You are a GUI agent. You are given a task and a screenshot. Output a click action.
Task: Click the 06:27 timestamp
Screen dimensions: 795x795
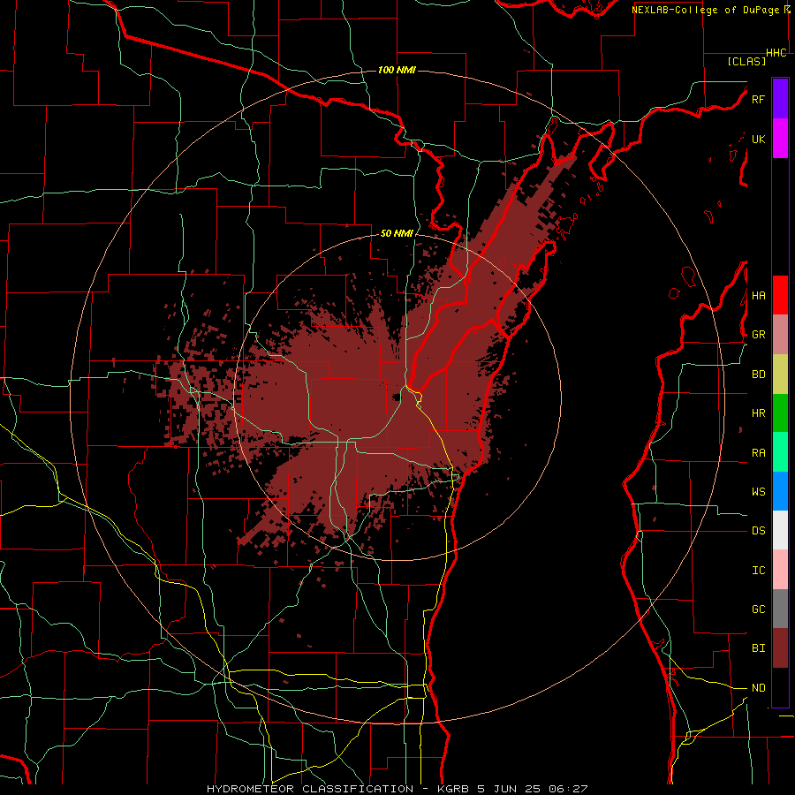[568, 789]
